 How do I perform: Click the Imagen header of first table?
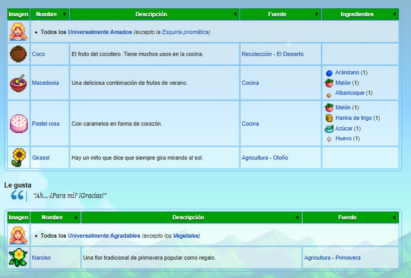tap(19, 14)
